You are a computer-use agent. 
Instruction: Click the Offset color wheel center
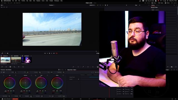point(57,83)
